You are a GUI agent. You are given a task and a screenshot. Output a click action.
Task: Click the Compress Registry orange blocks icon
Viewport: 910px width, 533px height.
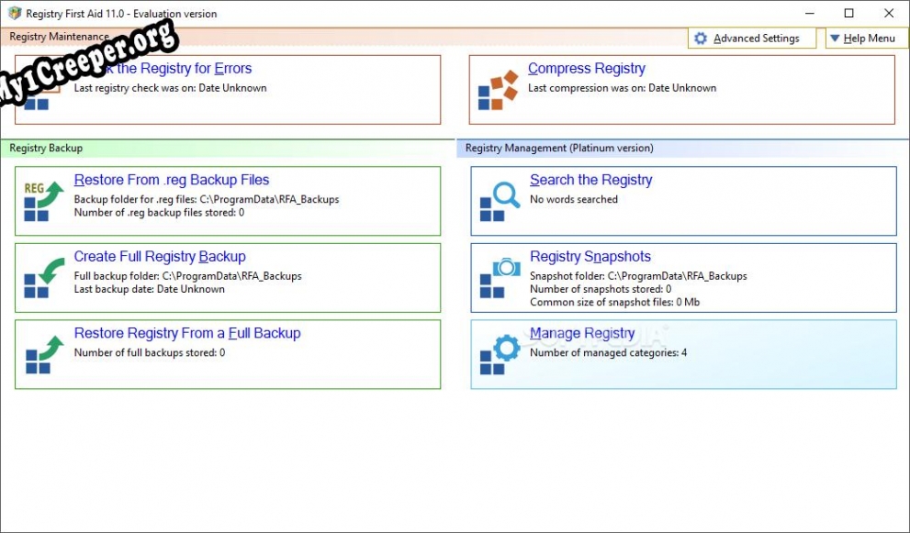[498, 91]
